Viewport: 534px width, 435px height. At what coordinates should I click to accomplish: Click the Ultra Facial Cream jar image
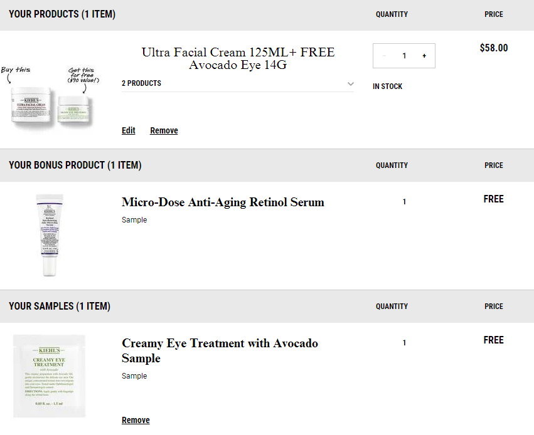(x=31, y=105)
